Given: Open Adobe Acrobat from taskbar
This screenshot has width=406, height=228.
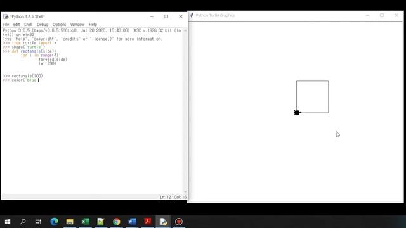Looking at the screenshot, I should click(x=148, y=222).
